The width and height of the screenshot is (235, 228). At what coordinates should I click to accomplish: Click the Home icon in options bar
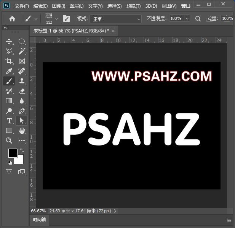click(12, 19)
